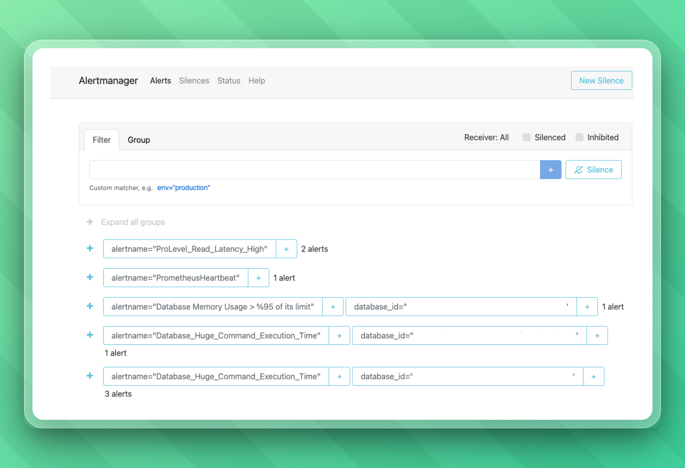
Task: Open the Silences page
Action: click(x=194, y=80)
